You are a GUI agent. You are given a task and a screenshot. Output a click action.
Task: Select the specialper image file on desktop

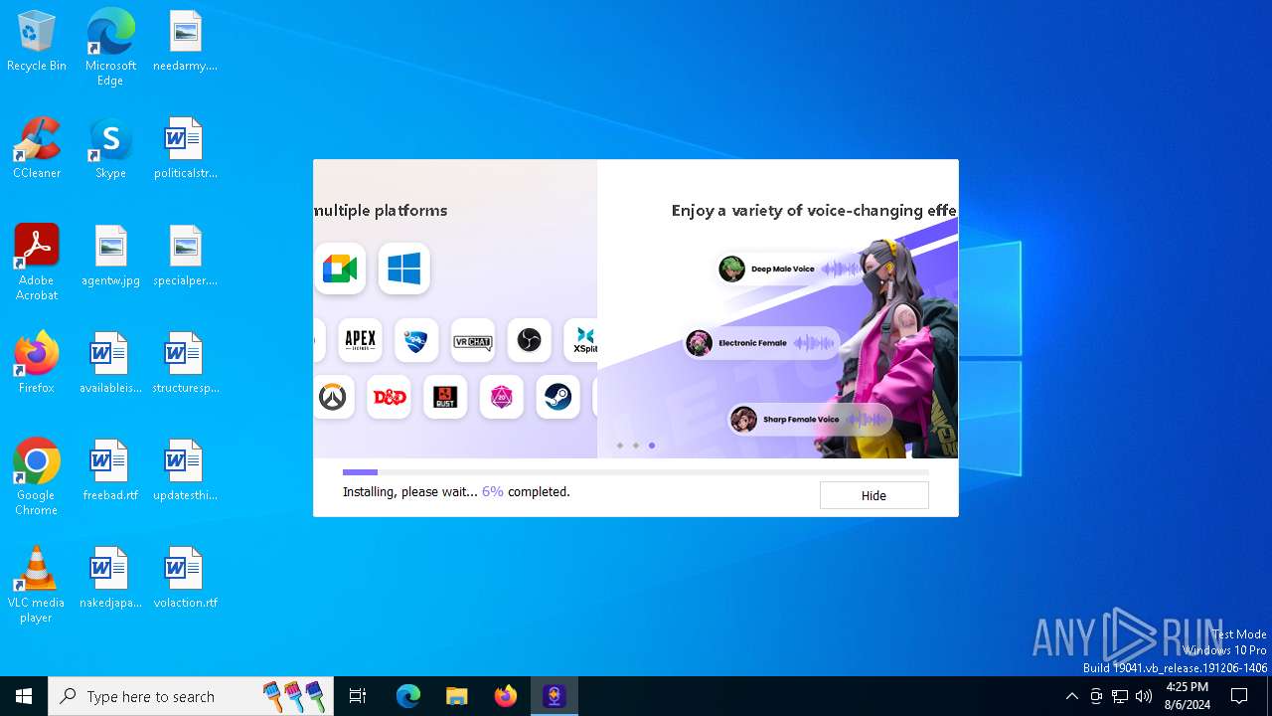pos(185,257)
